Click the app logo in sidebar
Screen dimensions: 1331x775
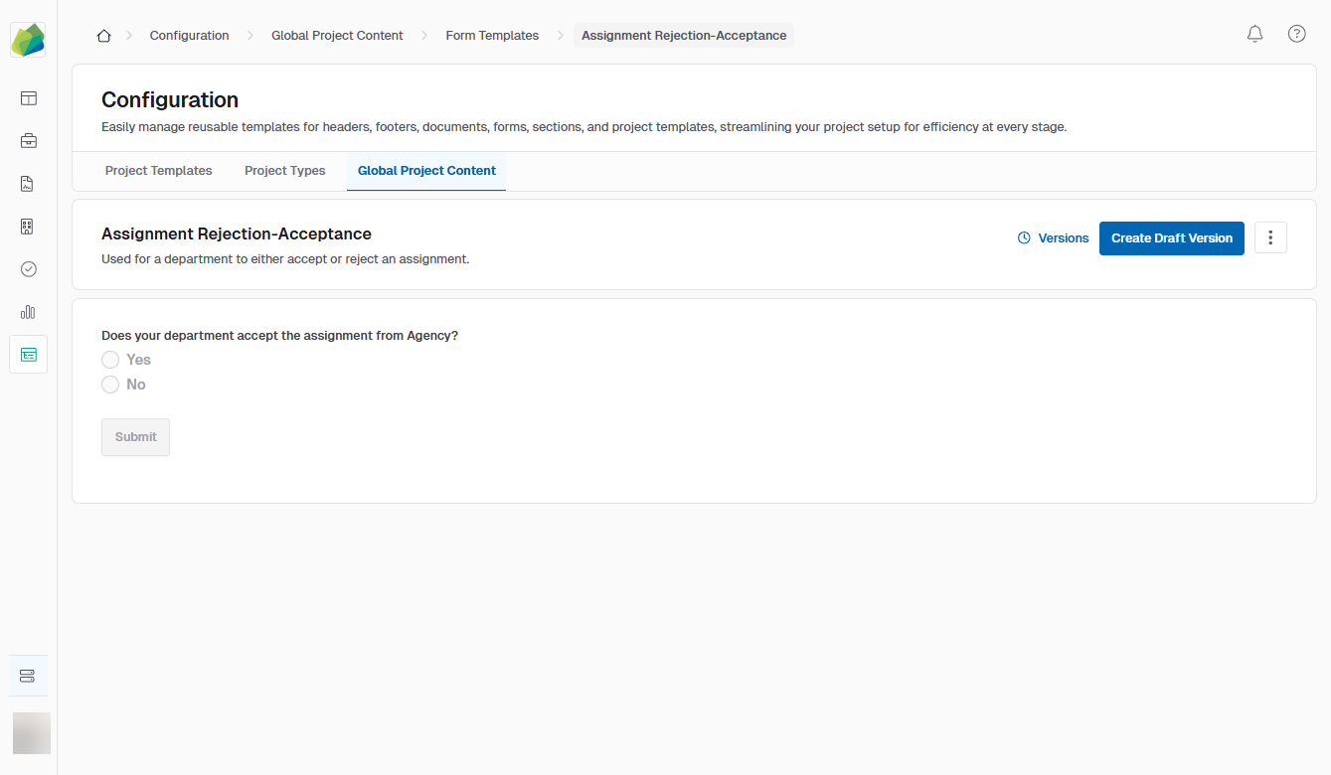tap(28, 41)
